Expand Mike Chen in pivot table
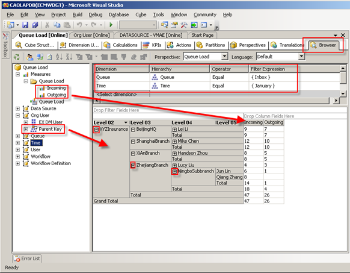This screenshot has width=350, height=273. [174, 141]
